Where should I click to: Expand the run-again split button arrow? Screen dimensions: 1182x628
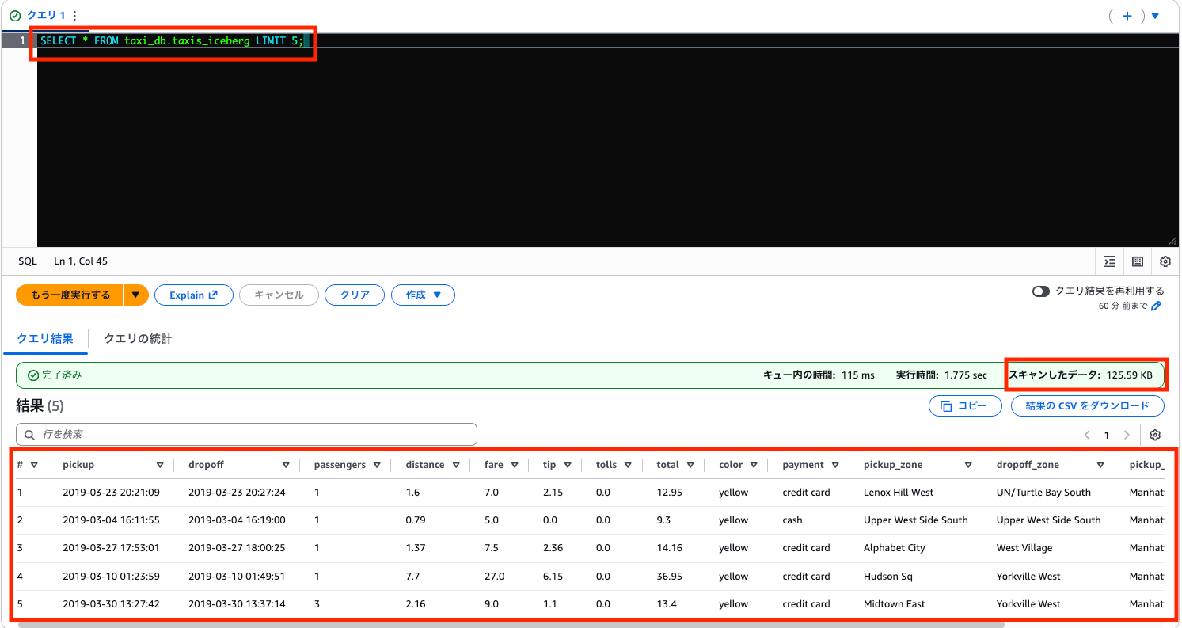click(135, 295)
